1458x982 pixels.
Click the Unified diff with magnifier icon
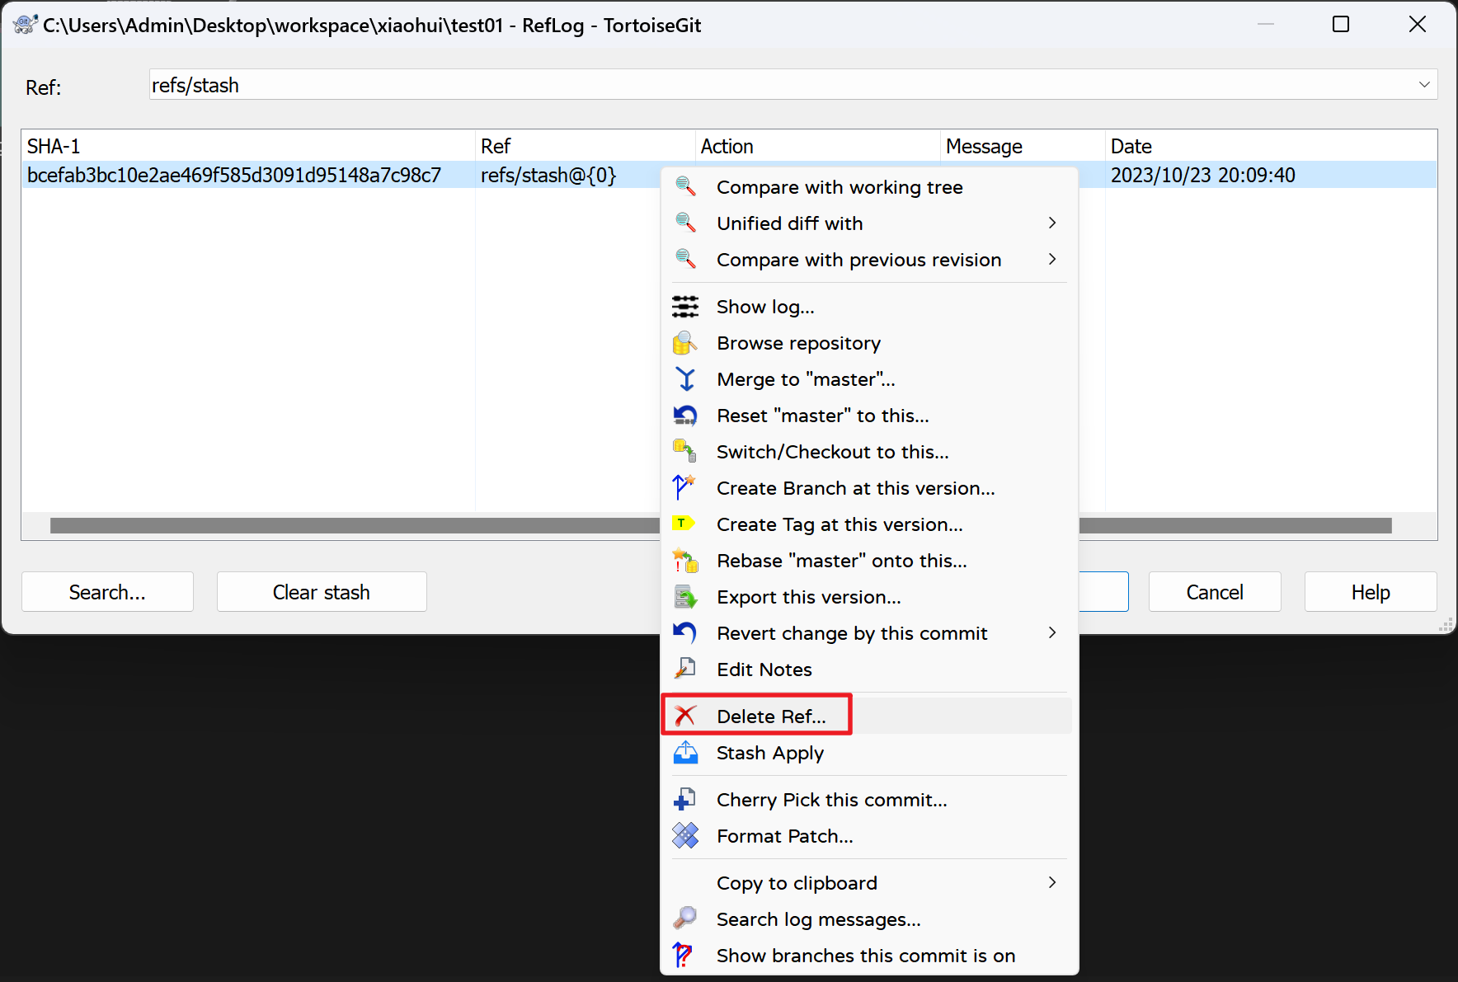(x=685, y=223)
